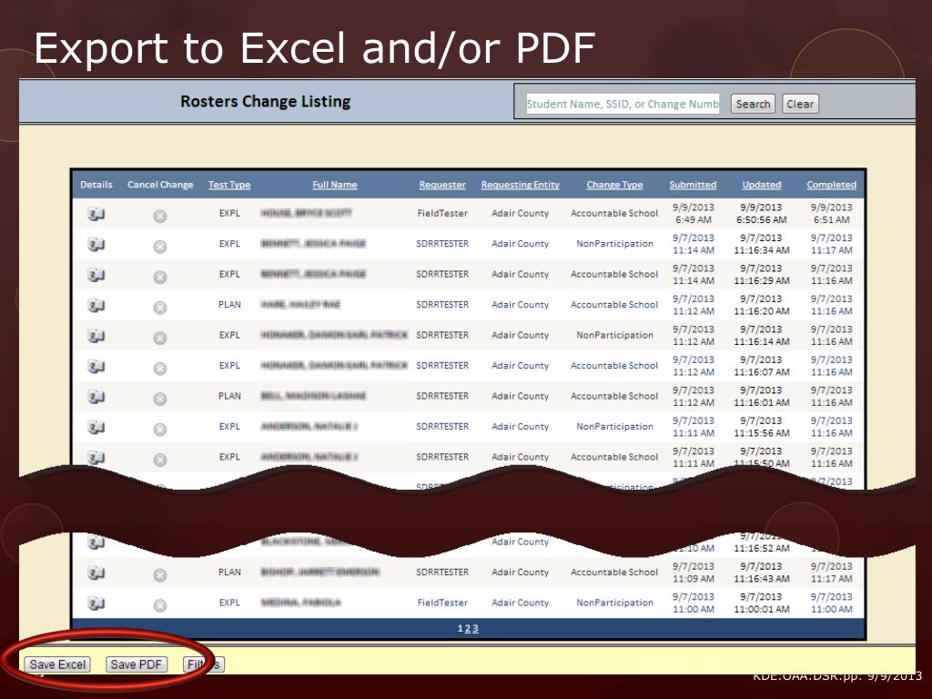Sort by Requesting Entity column header
The image size is (932, 699).
520,185
